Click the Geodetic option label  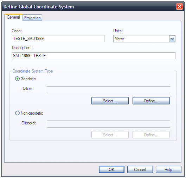pos(28,79)
